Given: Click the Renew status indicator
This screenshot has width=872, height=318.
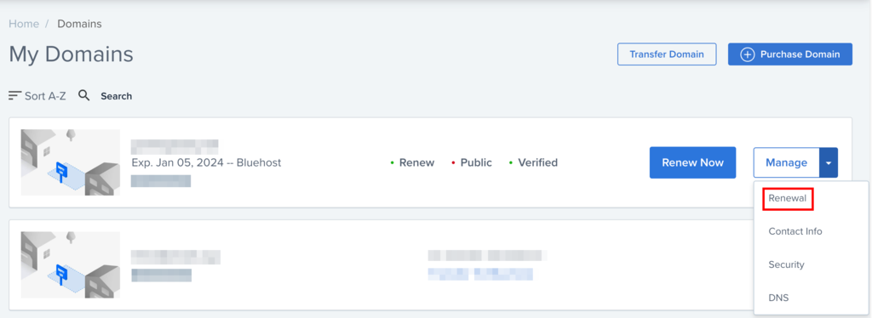Looking at the screenshot, I should (412, 162).
